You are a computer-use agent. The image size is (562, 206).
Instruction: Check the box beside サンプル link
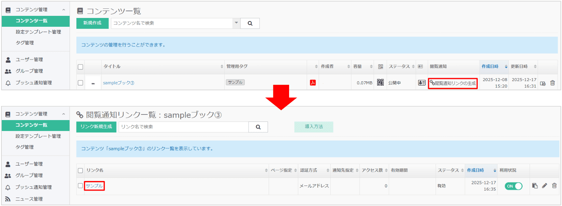pos(80,186)
